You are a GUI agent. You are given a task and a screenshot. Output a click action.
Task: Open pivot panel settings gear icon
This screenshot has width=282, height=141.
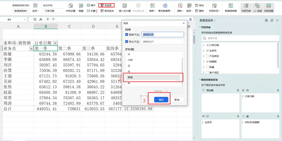266,20
